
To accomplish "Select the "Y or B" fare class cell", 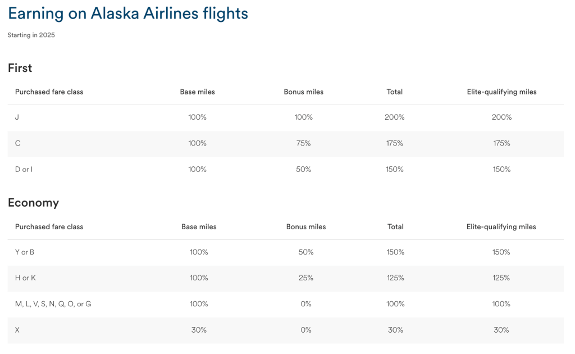I will 25,252.
